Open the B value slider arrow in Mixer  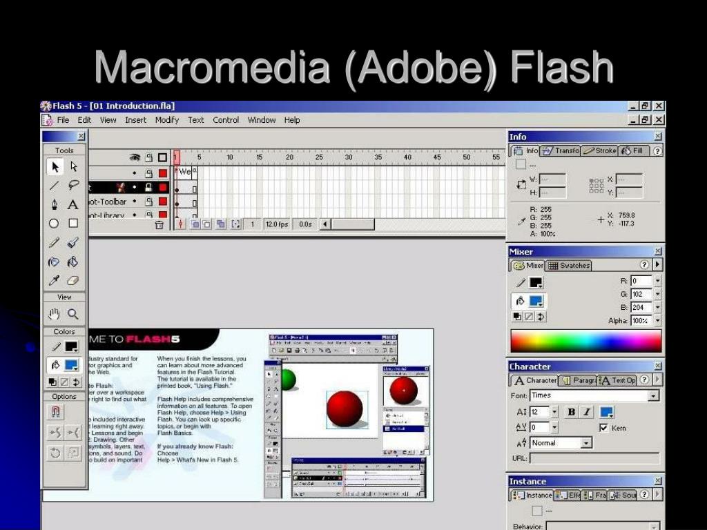click(x=657, y=307)
